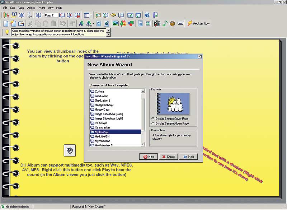The width and height of the screenshot is (287, 210).
Task: Click the checklist list icon in toolbar
Action: click(x=140, y=23)
